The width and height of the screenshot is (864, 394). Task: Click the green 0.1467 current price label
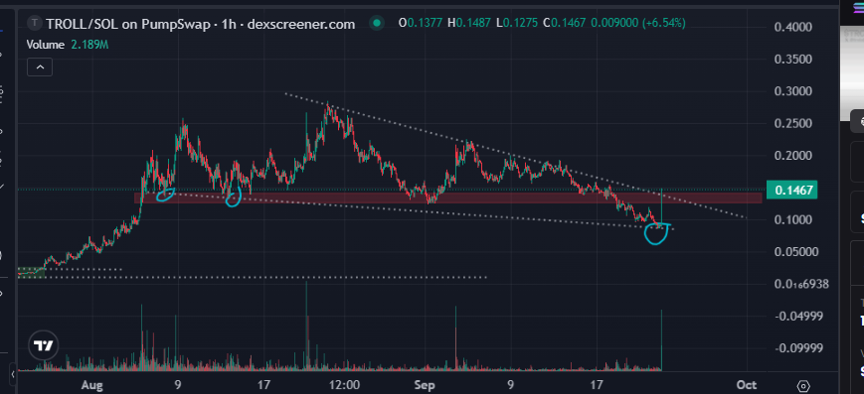coord(792,191)
